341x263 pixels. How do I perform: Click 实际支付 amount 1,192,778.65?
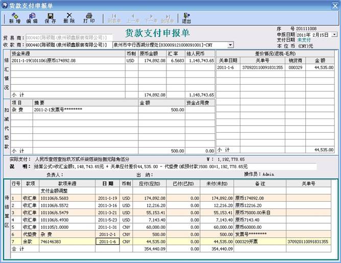coord(231,159)
